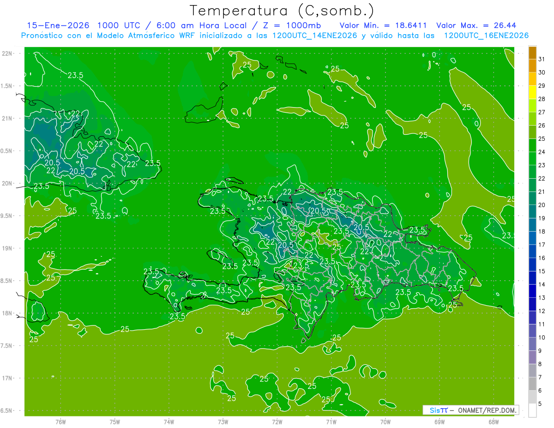Image resolution: width=554 pixels, height=428 pixels.
Task: Click the teal legend swatch between 19 and 20
Action: [532, 211]
